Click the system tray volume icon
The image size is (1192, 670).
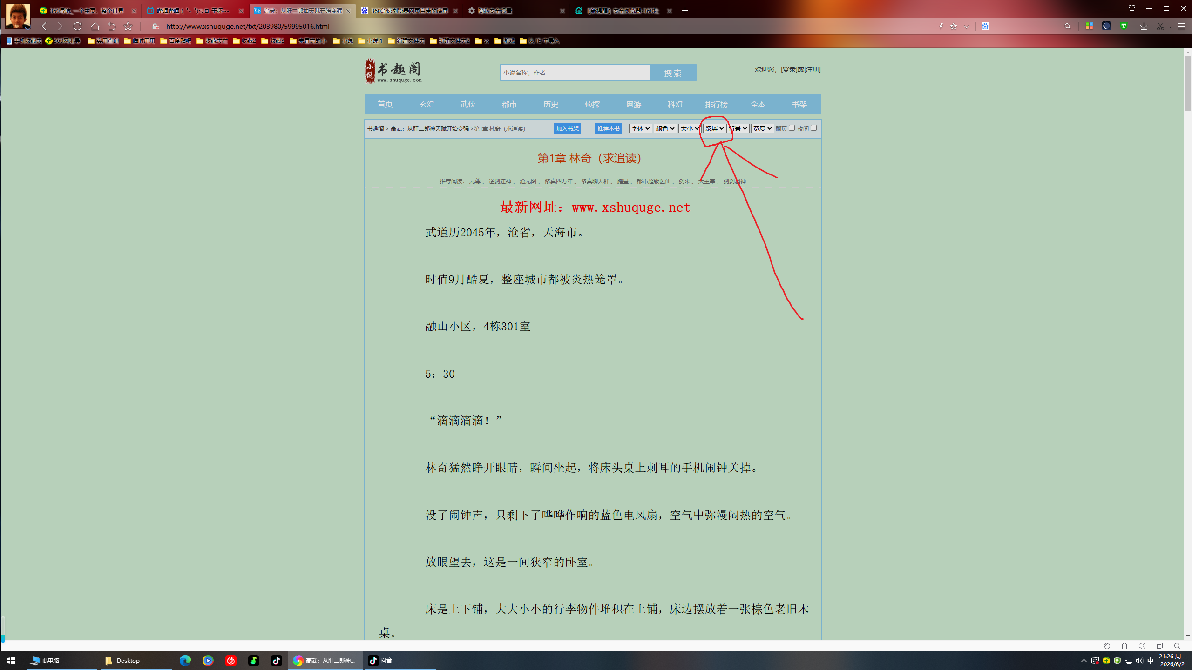click(1139, 661)
